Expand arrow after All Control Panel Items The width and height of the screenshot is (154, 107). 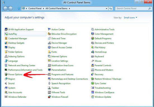[69, 9]
